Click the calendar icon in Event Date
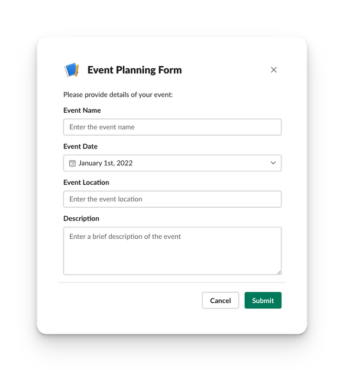Viewport: 344px width, 371px height. tap(72, 163)
